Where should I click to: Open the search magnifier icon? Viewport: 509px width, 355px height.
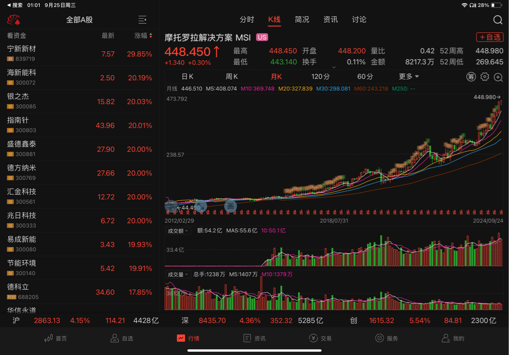497,20
